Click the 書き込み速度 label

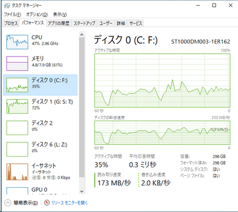[x=153, y=175]
